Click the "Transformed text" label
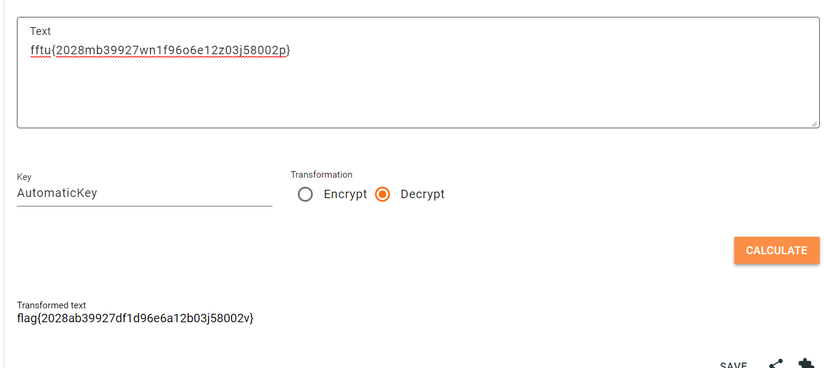This screenshot has height=368, width=824. coord(51,305)
